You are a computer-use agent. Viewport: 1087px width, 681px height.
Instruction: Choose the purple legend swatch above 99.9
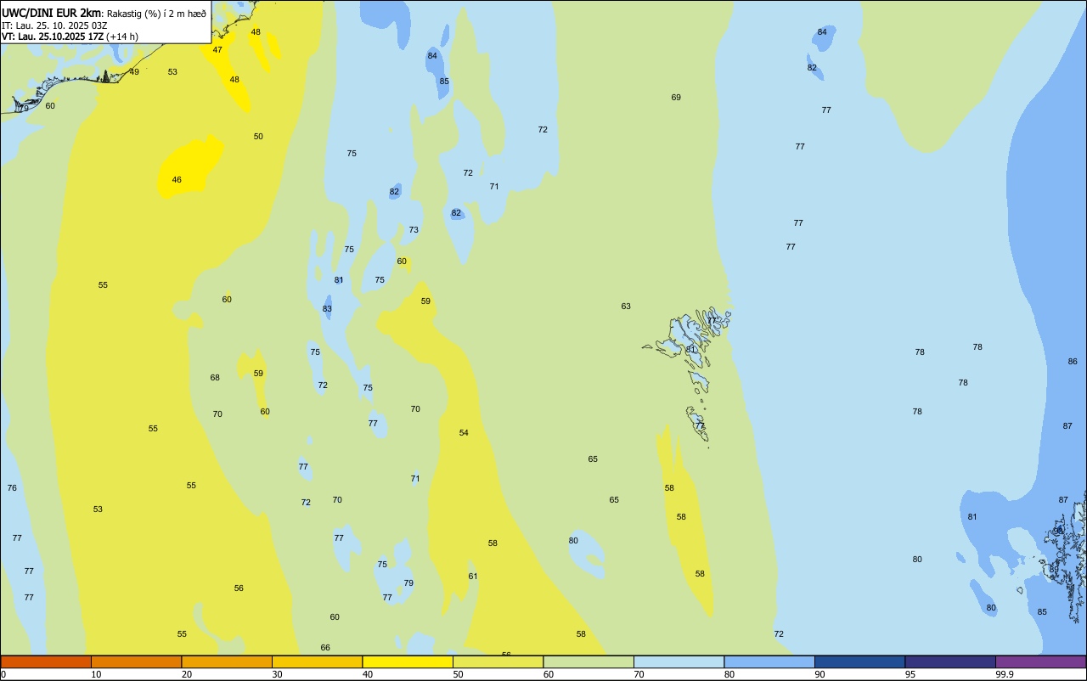(x=1040, y=661)
